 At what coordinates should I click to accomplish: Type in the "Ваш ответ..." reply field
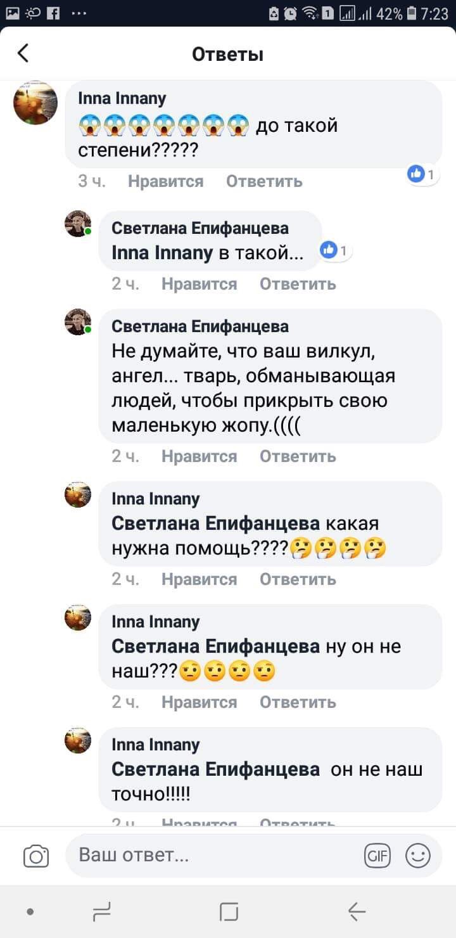pyautogui.click(x=215, y=856)
